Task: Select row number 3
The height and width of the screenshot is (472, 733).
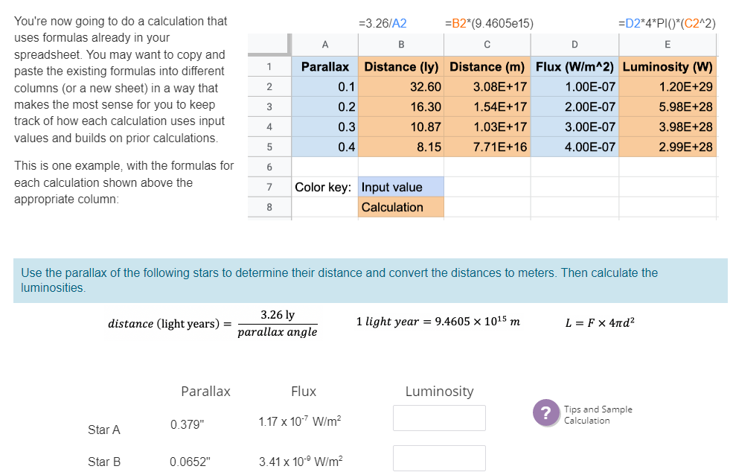Action: click(269, 106)
